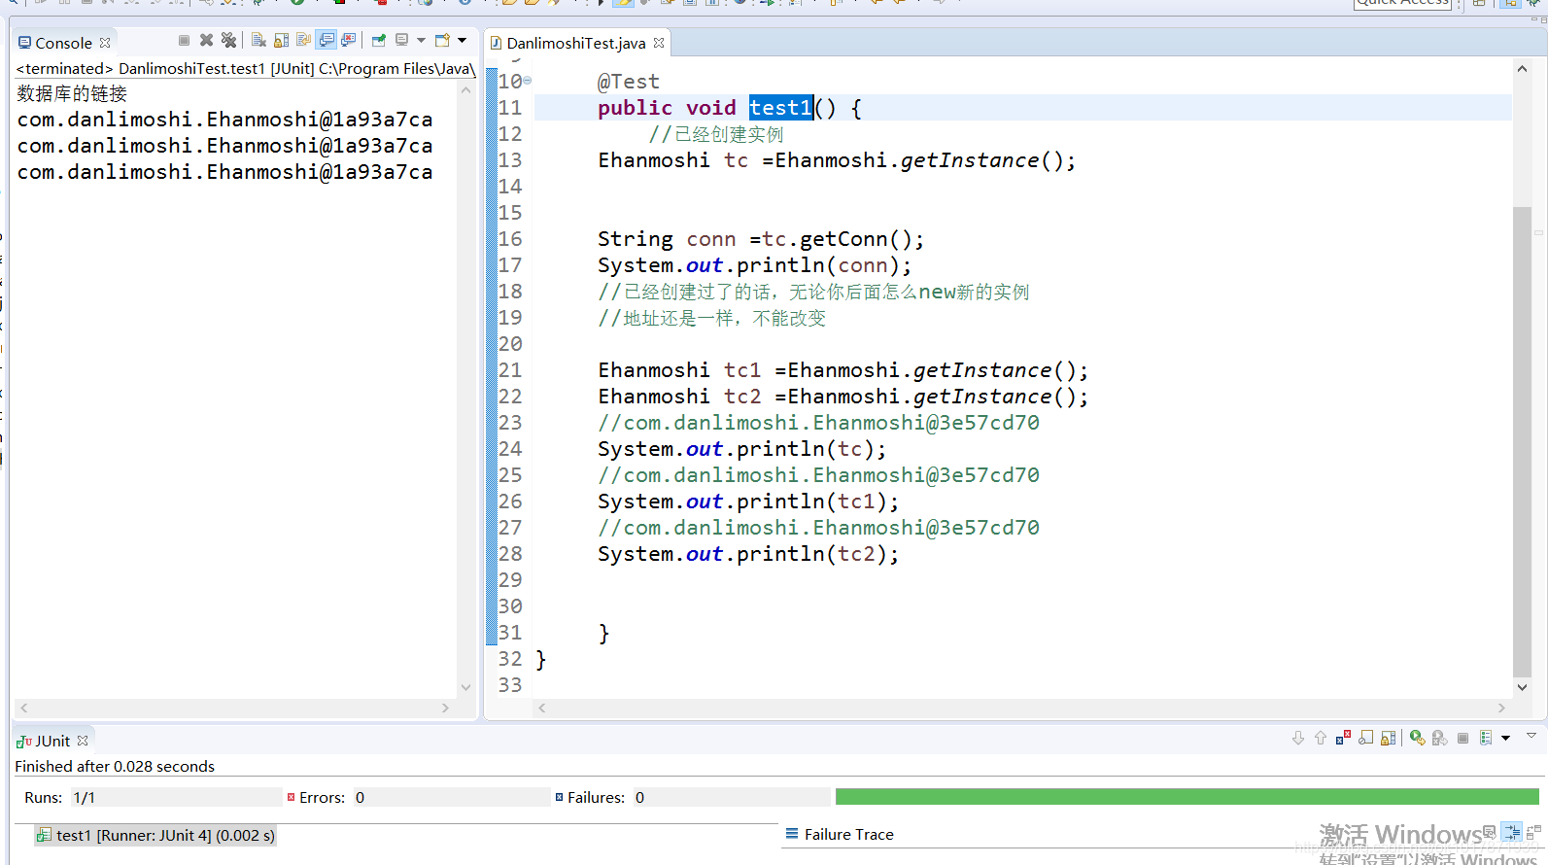This screenshot has height=865, width=1548.
Task: Open JUnit View Menu triangle
Action: pyautogui.click(x=1531, y=736)
